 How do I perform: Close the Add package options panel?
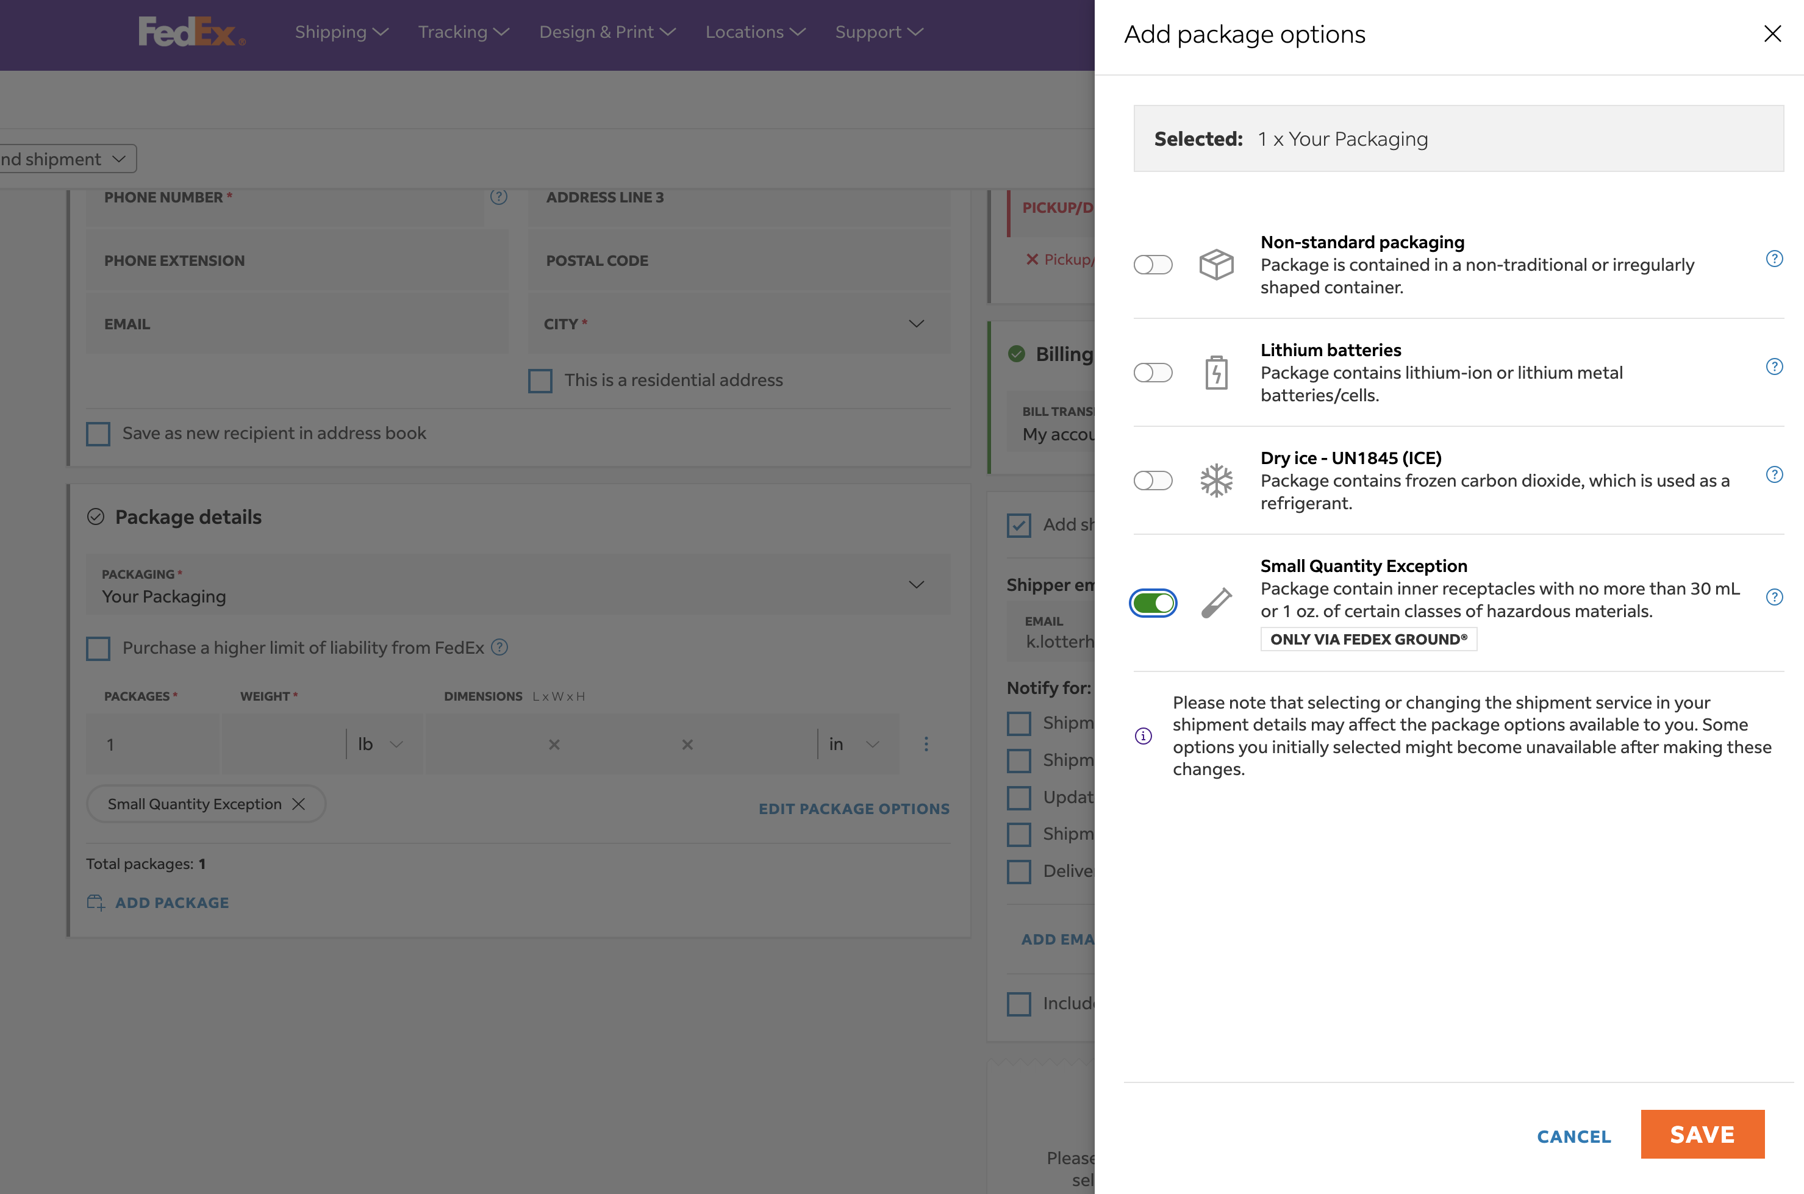point(1772,34)
